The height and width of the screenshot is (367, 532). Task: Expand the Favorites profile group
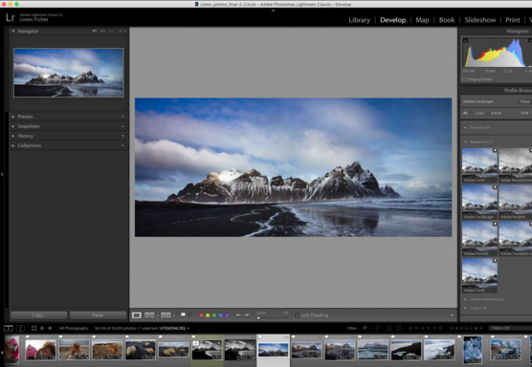pyautogui.click(x=465, y=128)
